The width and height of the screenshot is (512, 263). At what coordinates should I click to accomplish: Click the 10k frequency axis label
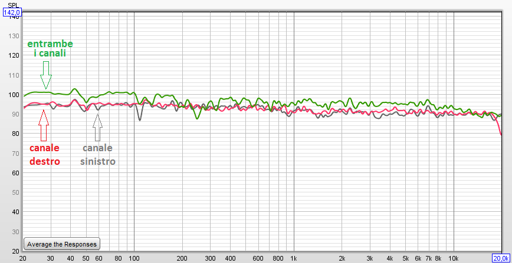(454, 258)
